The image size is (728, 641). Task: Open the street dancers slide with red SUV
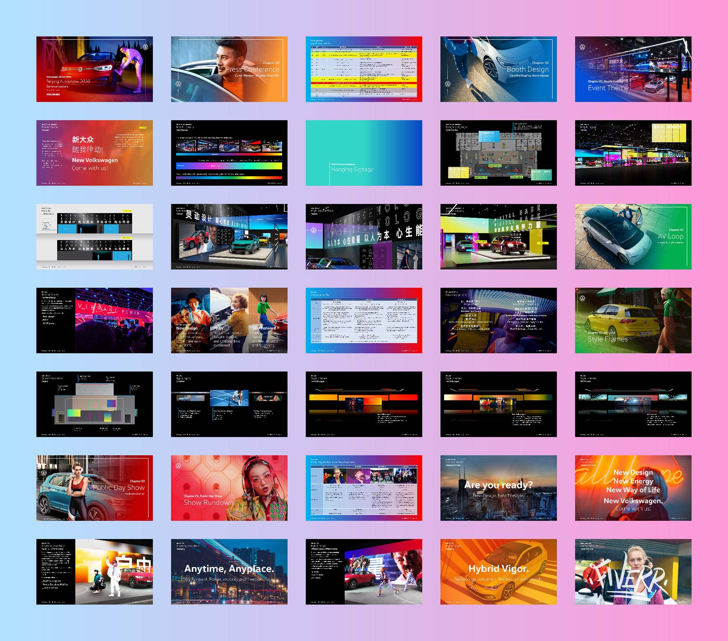pos(364,572)
